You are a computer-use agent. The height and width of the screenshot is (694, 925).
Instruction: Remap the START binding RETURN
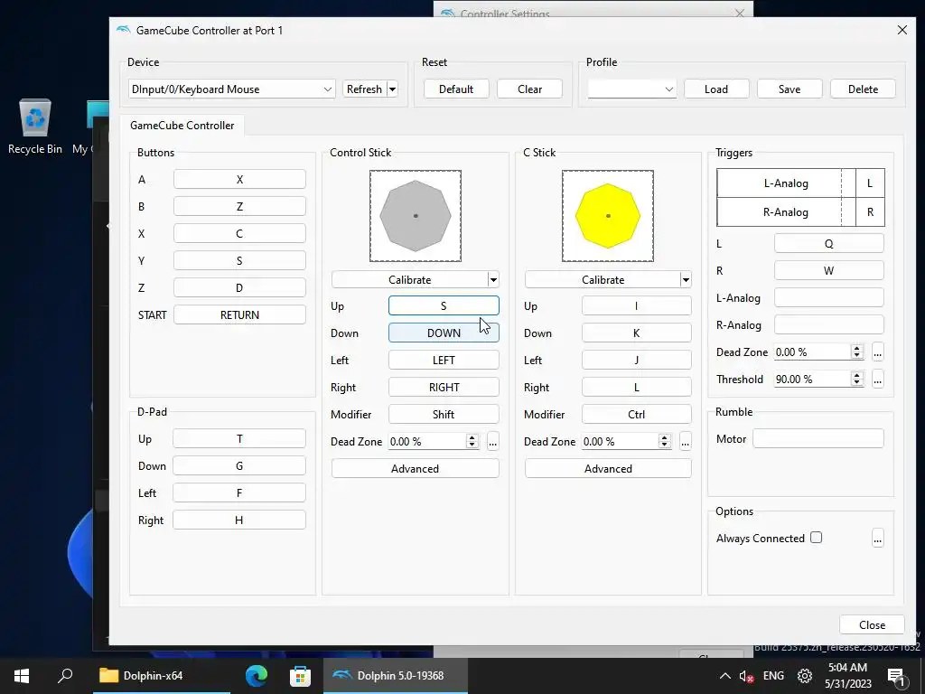tap(239, 315)
